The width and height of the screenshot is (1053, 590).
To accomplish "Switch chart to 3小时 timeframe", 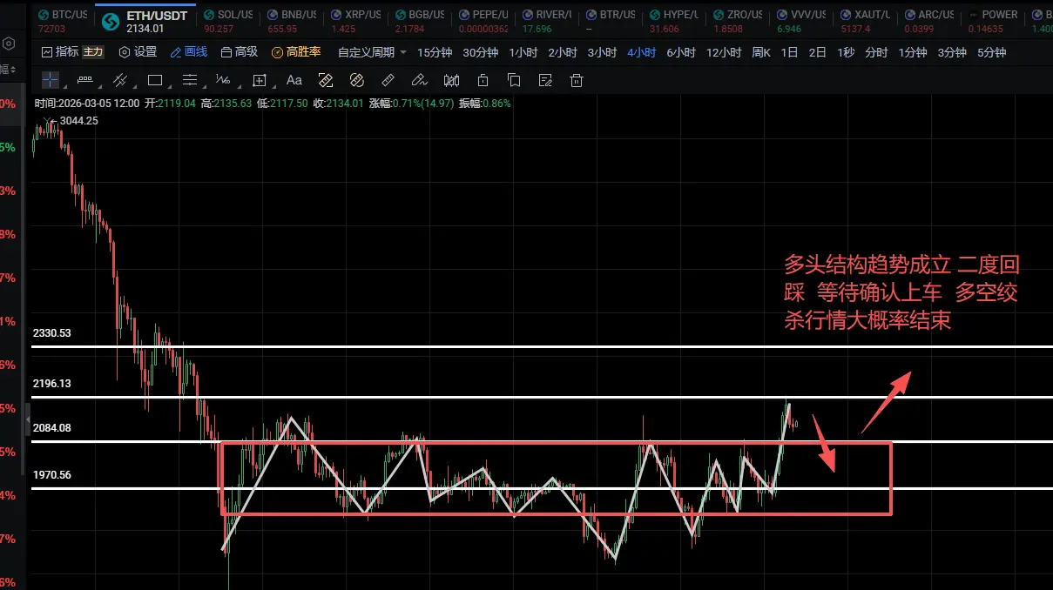I will click(602, 52).
